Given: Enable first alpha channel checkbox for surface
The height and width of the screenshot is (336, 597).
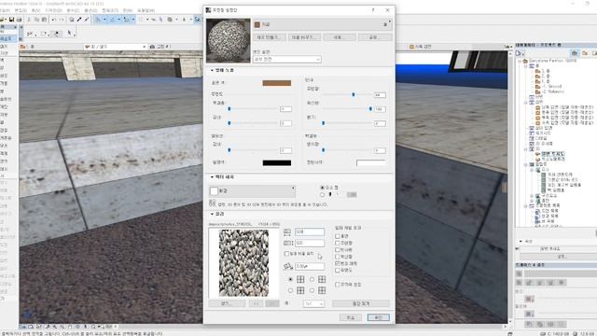Looking at the screenshot, I should coord(338,236).
